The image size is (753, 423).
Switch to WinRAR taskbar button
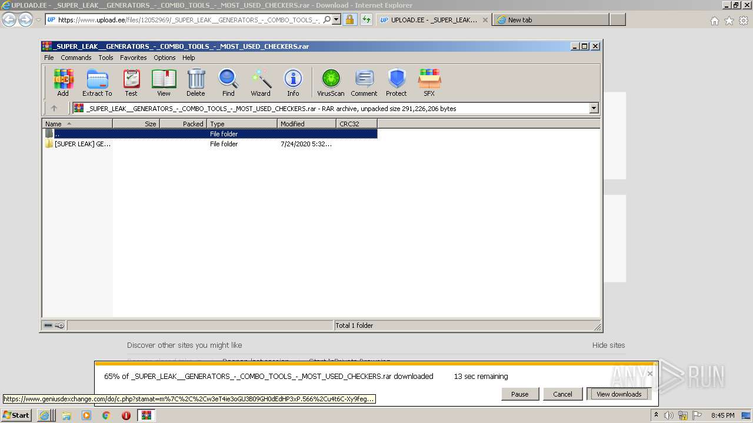click(146, 415)
